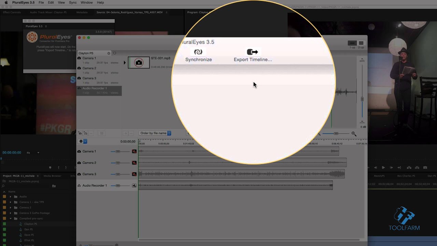
Task: Switch to the Media Browser tab in Premiere
Action: click(x=52, y=176)
